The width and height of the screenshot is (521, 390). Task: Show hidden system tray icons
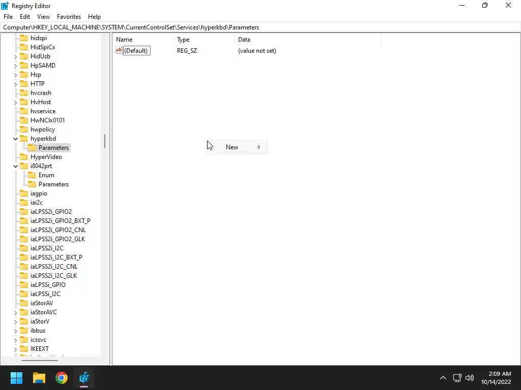443,378
